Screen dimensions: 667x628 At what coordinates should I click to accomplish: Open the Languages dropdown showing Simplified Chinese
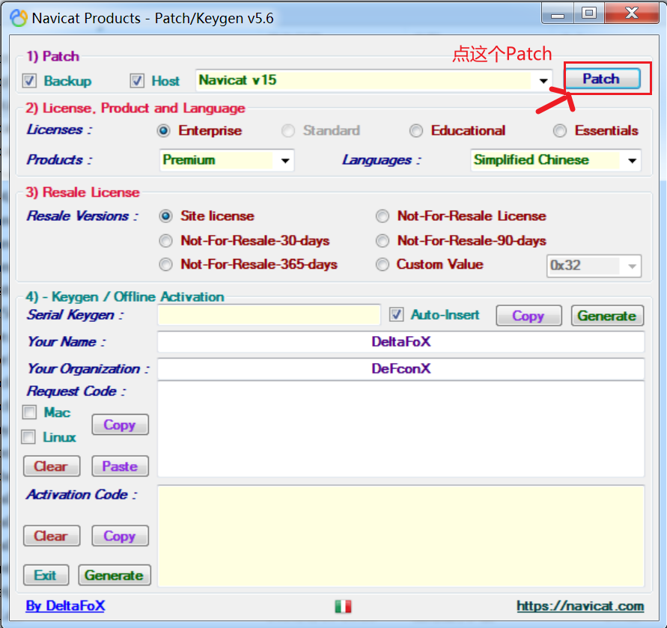[x=555, y=160]
